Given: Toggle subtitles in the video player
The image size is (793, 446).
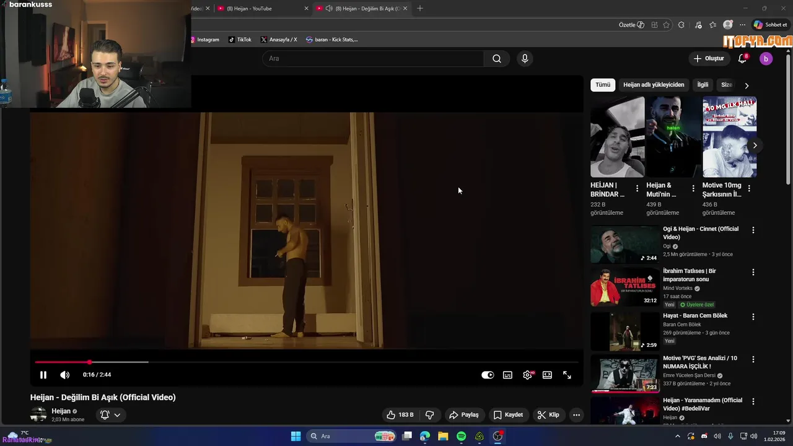Looking at the screenshot, I should click(507, 375).
